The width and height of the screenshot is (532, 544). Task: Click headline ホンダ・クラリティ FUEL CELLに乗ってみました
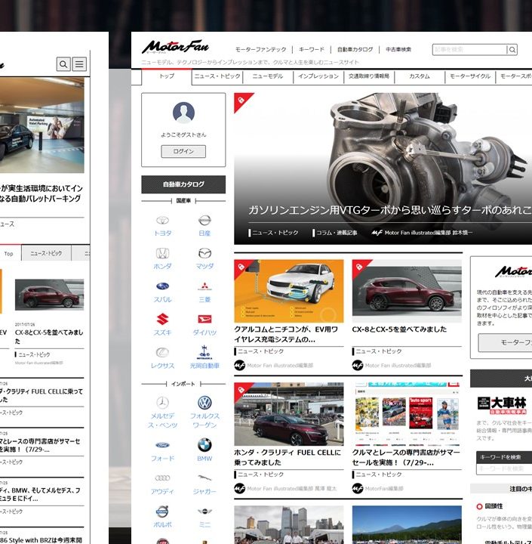point(288,457)
